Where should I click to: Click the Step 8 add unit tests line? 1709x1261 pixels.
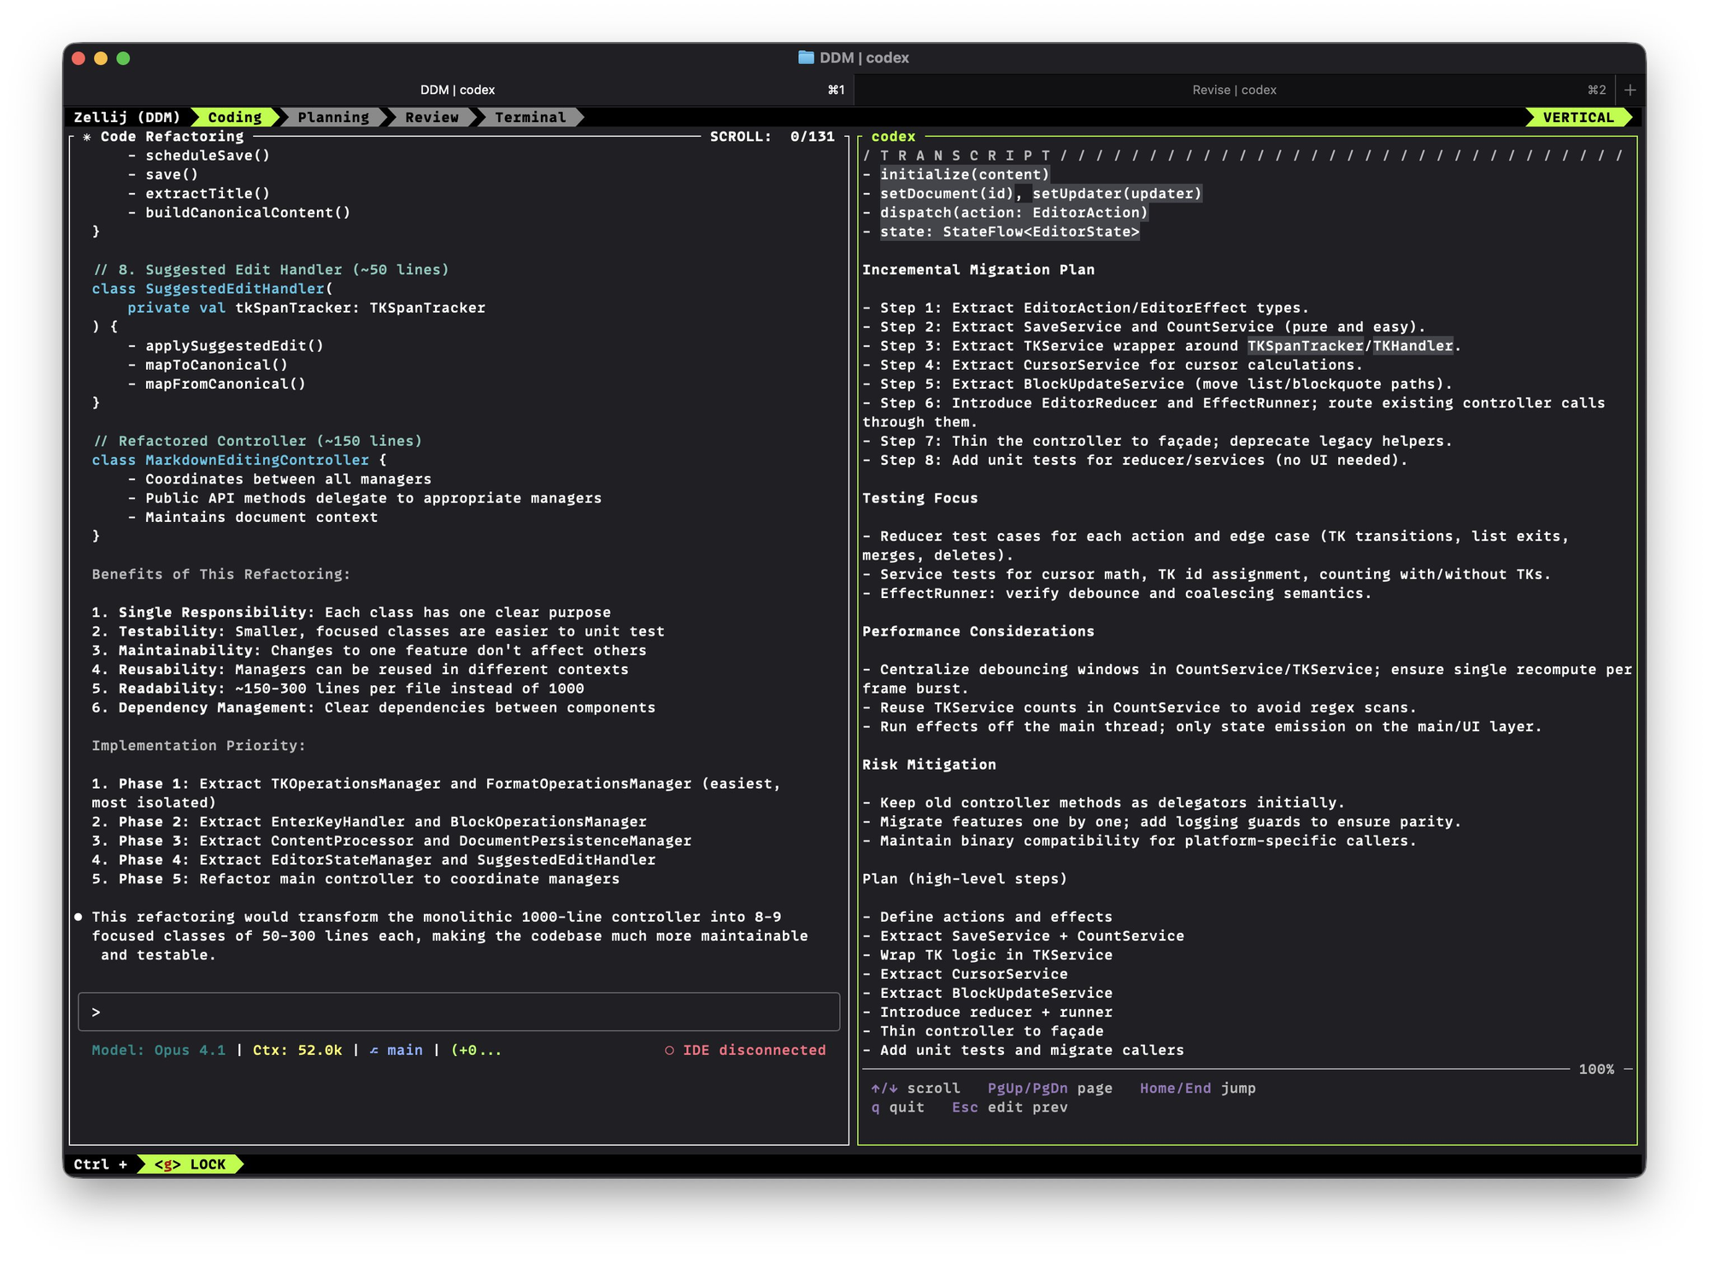point(1135,460)
